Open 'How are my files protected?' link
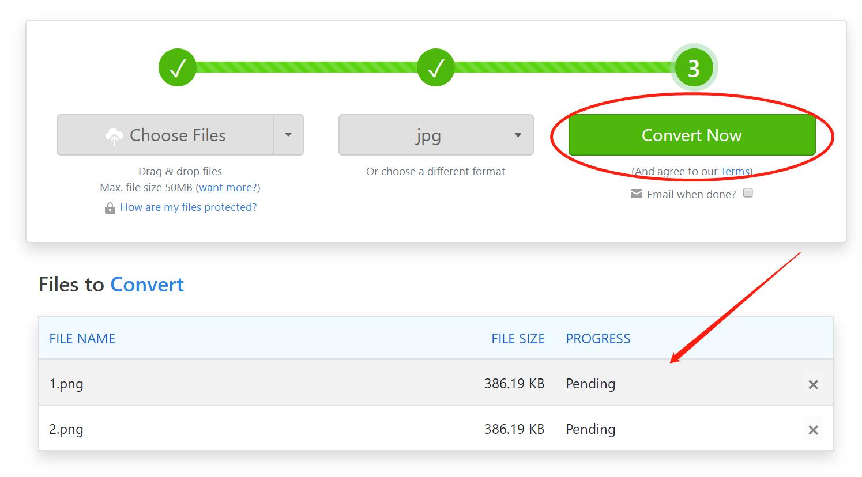 pyautogui.click(x=189, y=207)
